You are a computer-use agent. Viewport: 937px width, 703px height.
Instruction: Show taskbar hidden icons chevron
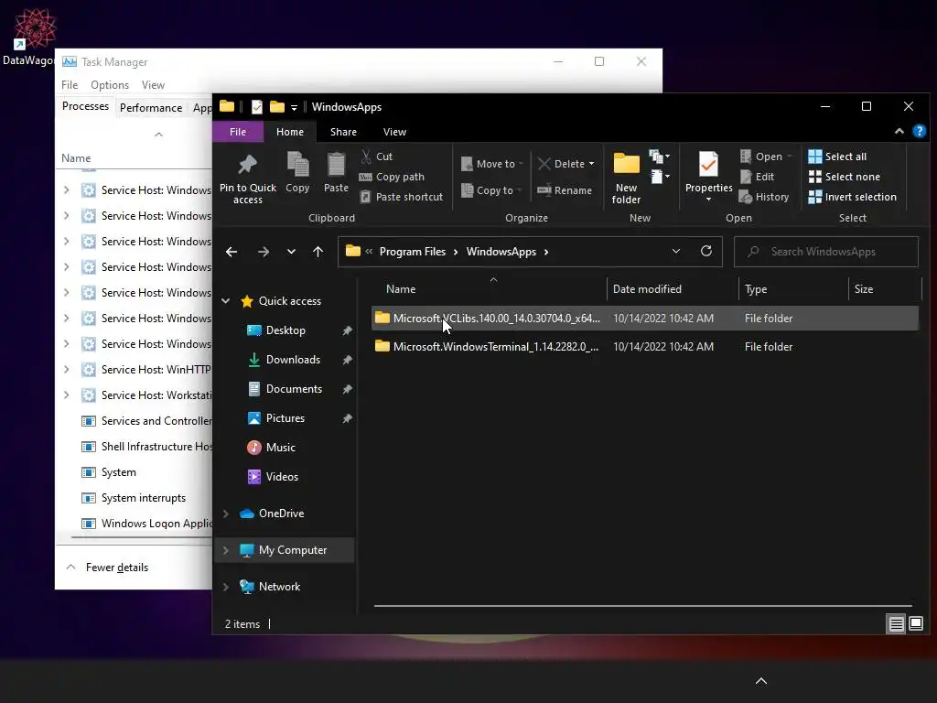pos(760,681)
